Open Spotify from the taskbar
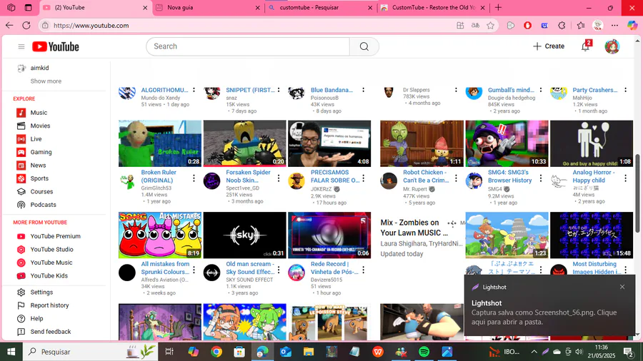The image size is (643, 361). pos(424,352)
